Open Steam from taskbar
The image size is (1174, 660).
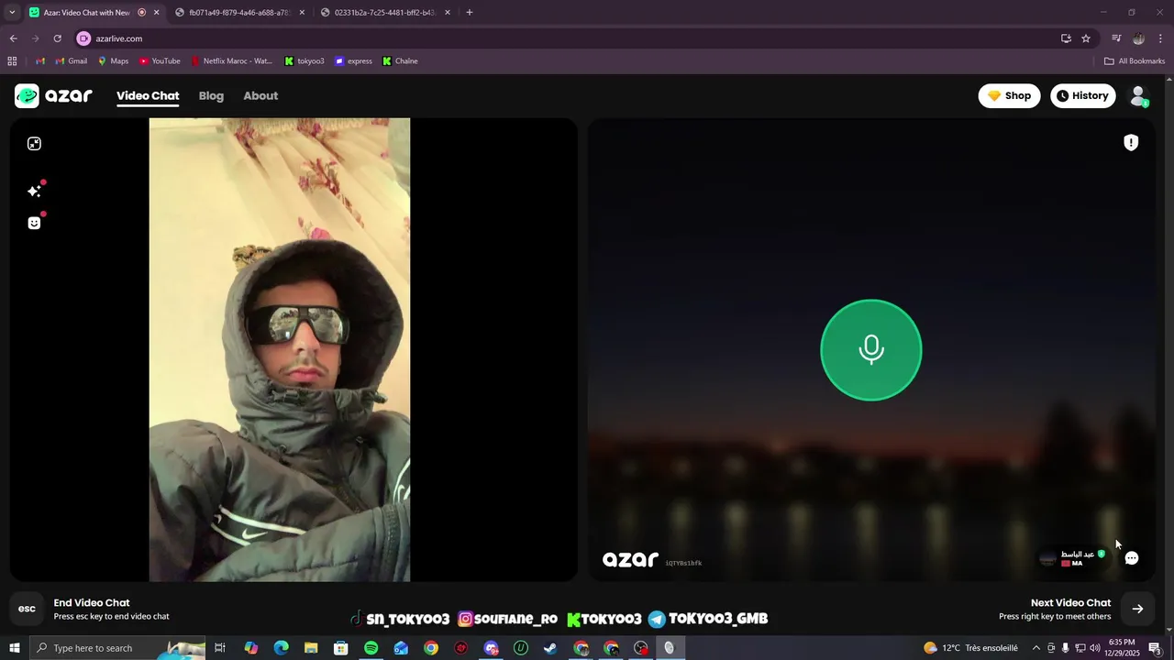click(x=550, y=648)
